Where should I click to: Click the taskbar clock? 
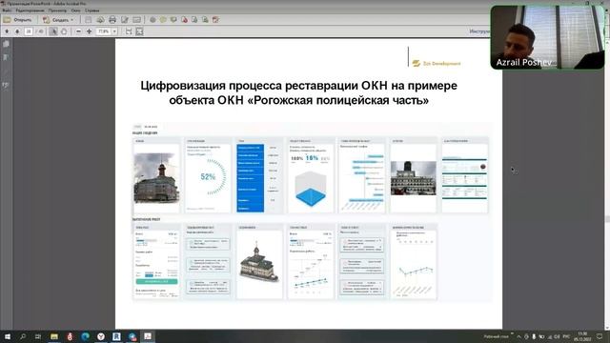[x=582, y=336]
